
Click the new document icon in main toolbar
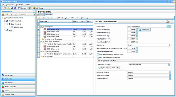(x=2, y=8)
